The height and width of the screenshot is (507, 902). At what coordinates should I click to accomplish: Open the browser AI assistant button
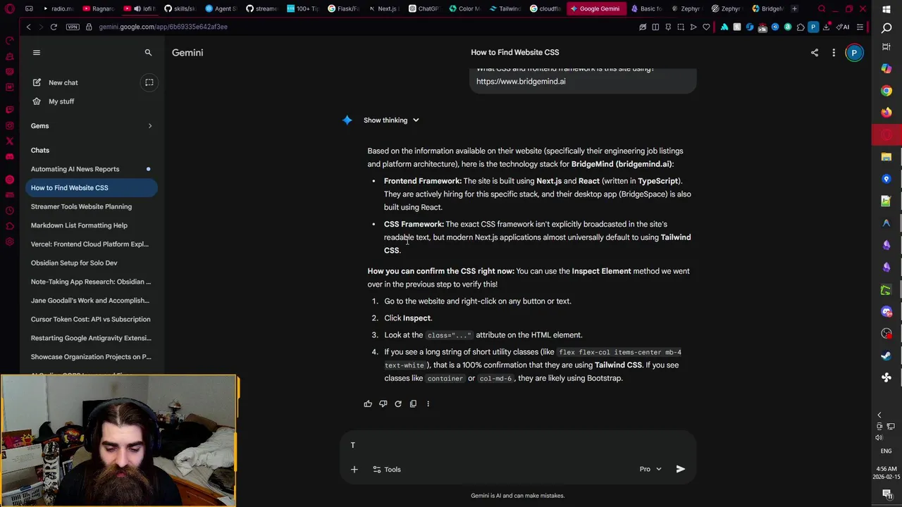pos(844,27)
